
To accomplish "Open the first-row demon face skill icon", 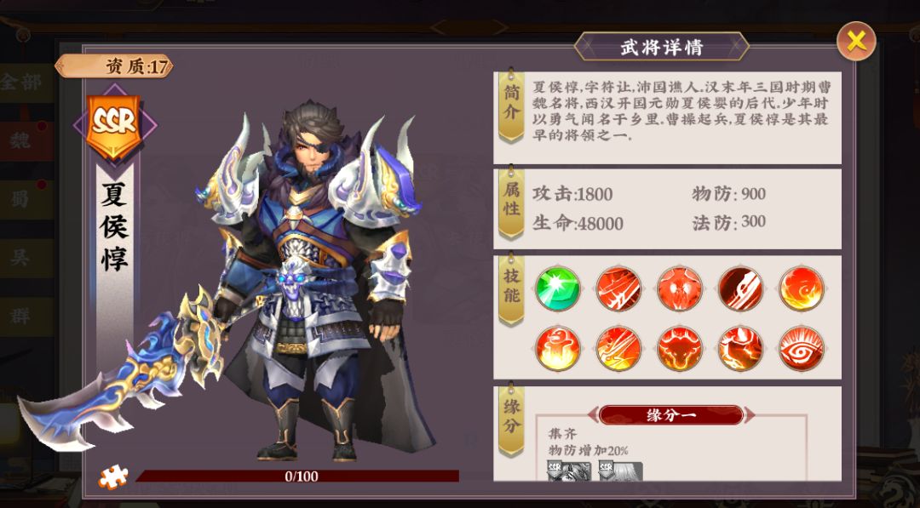I will point(680,288).
